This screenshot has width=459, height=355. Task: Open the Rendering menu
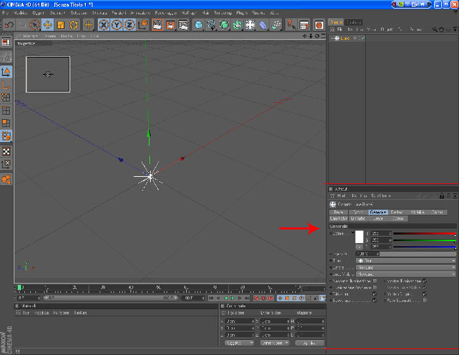(x=223, y=13)
